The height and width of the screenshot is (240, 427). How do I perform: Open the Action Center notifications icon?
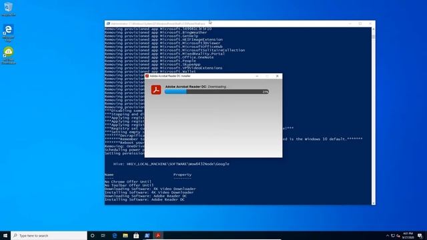[420, 235]
